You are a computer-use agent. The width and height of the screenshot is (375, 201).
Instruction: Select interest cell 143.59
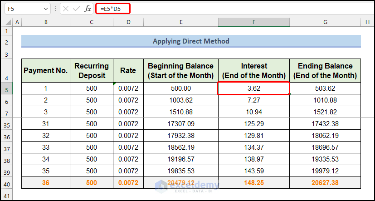tap(254, 171)
